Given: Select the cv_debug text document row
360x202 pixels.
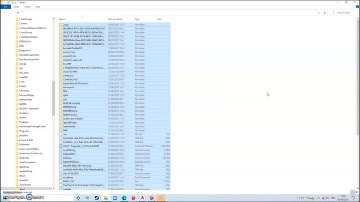Looking at the screenshot, I should point(114,177).
